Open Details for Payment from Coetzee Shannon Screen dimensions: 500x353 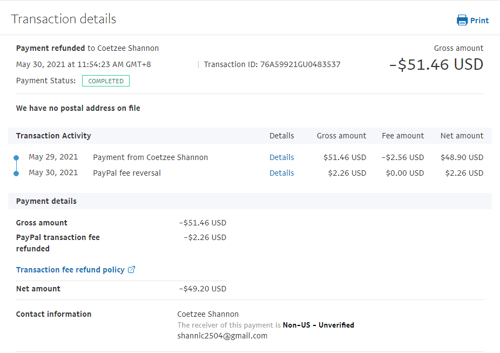[281, 157]
